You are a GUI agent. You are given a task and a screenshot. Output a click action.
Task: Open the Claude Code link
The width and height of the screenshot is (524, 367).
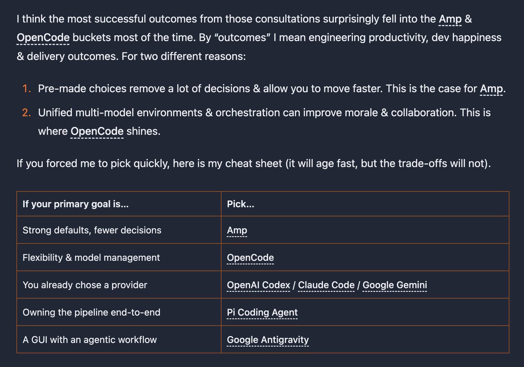tap(326, 285)
